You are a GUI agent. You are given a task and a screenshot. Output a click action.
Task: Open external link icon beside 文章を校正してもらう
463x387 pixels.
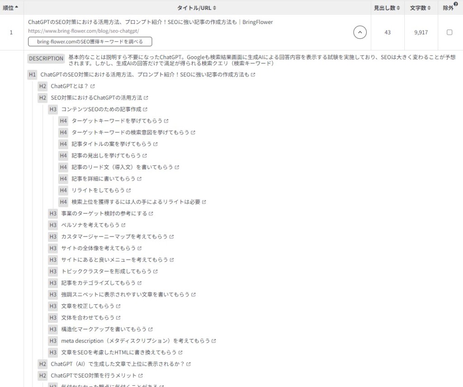(x=118, y=306)
